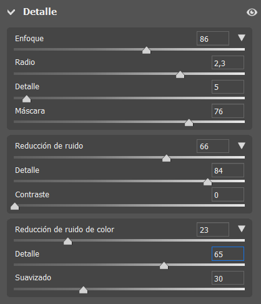Click the Detalle panel title
261x304 pixels.
(40, 12)
